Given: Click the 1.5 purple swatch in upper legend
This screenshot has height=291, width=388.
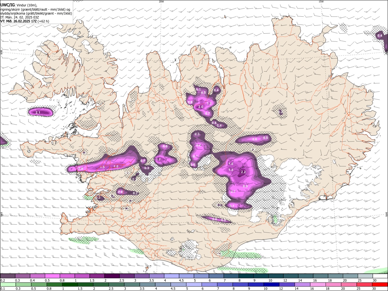Looking at the screenshot, I should click(x=97, y=276).
